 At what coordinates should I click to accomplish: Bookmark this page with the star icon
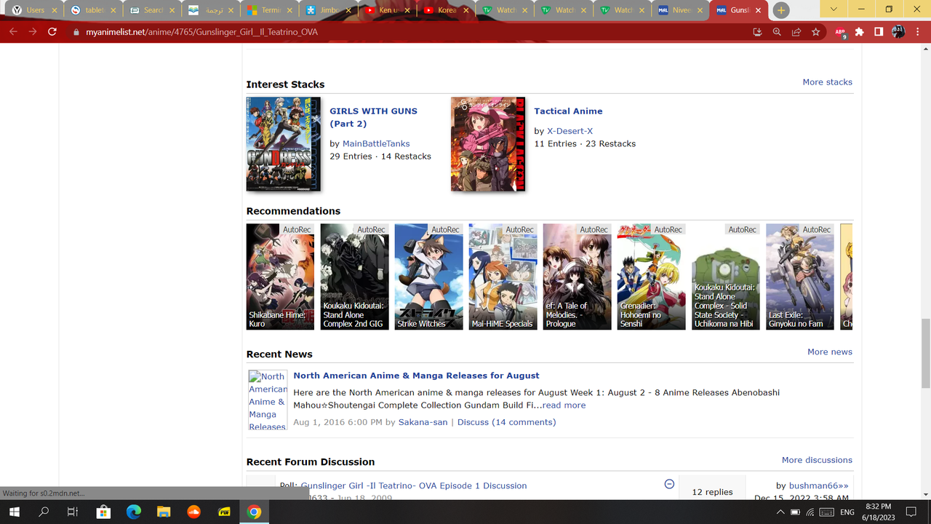tap(816, 32)
